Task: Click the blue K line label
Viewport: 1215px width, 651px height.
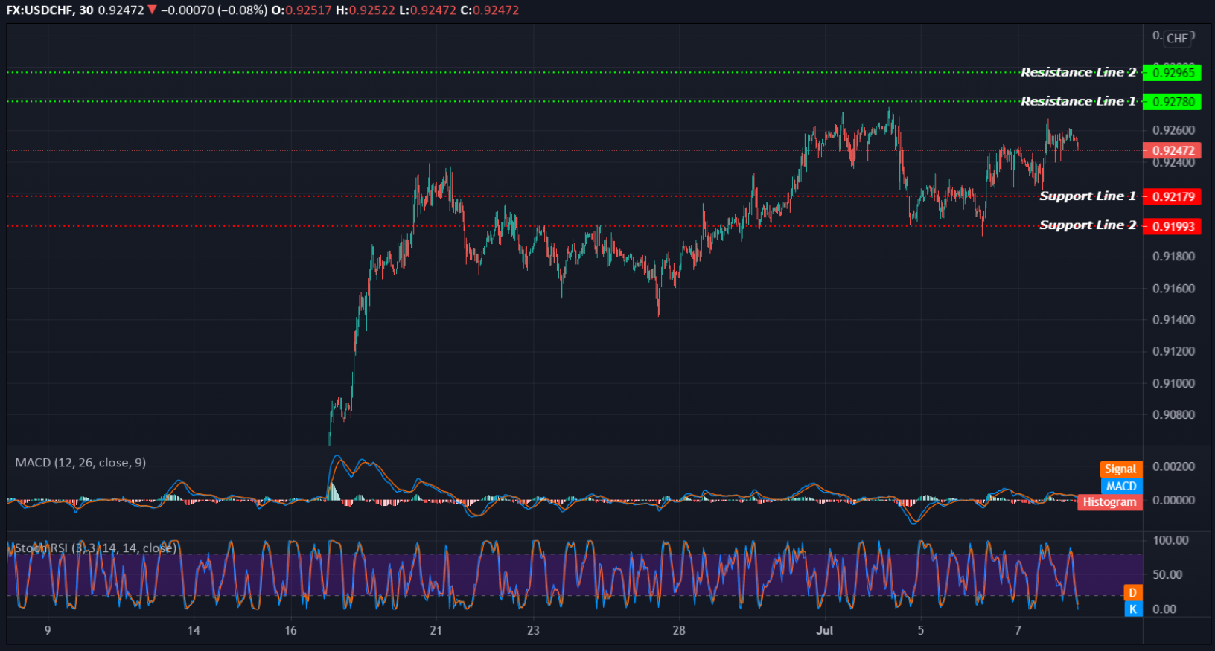Action: coord(1132,609)
